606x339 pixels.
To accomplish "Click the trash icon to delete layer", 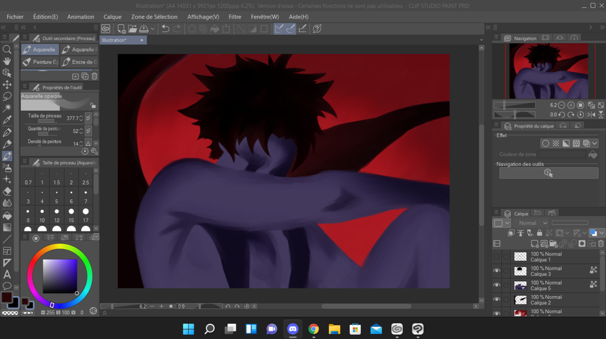I will pyautogui.click(x=601, y=243).
